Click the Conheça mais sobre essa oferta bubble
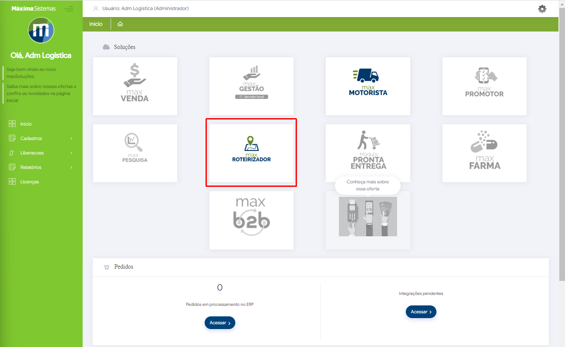Image resolution: width=565 pixels, height=347 pixels. click(x=368, y=185)
